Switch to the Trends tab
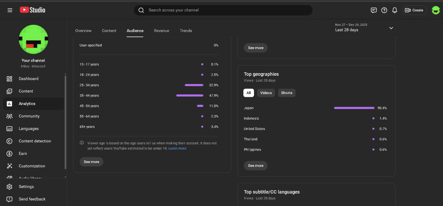Viewport: 443px width, 206px height. (186, 31)
